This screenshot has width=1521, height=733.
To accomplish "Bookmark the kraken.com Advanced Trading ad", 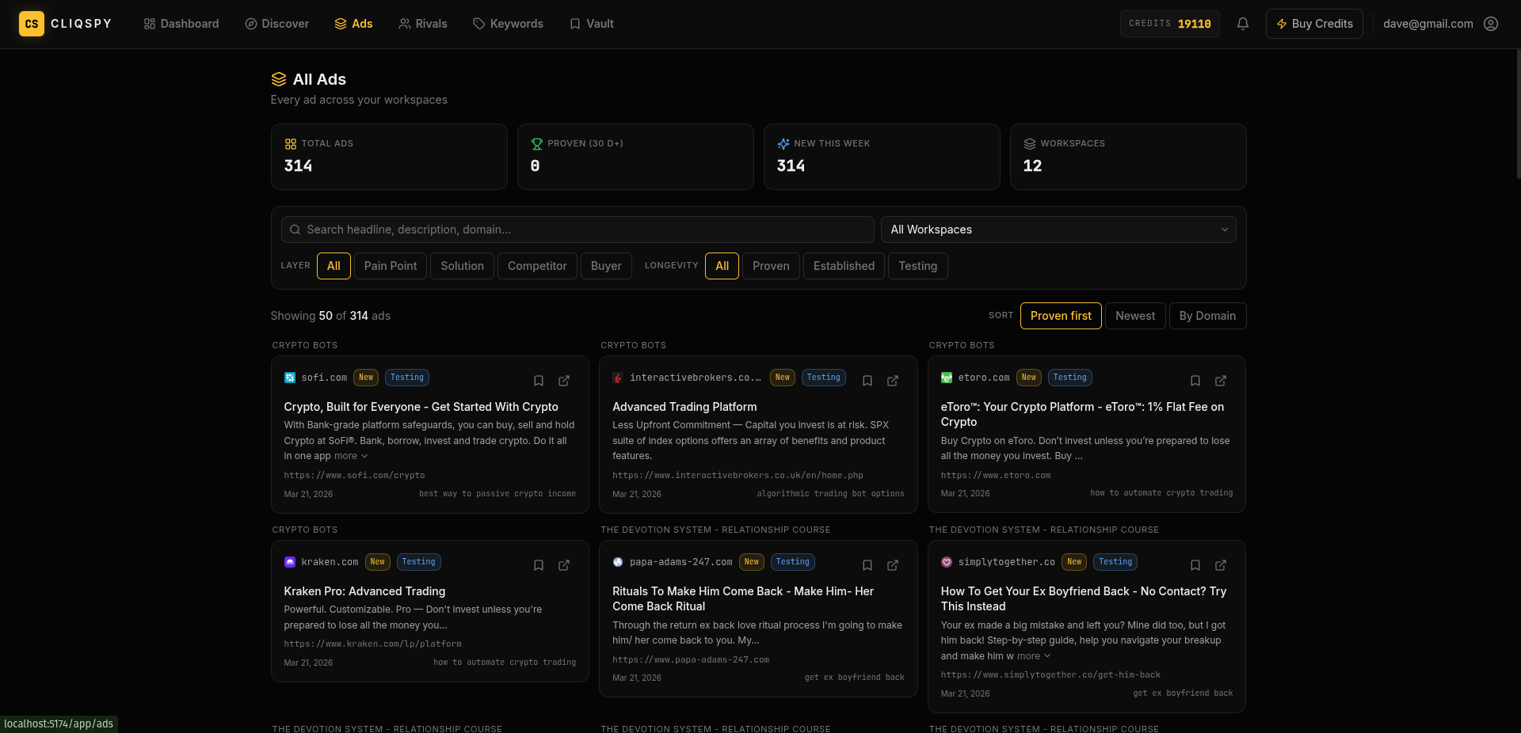I will click(539, 565).
